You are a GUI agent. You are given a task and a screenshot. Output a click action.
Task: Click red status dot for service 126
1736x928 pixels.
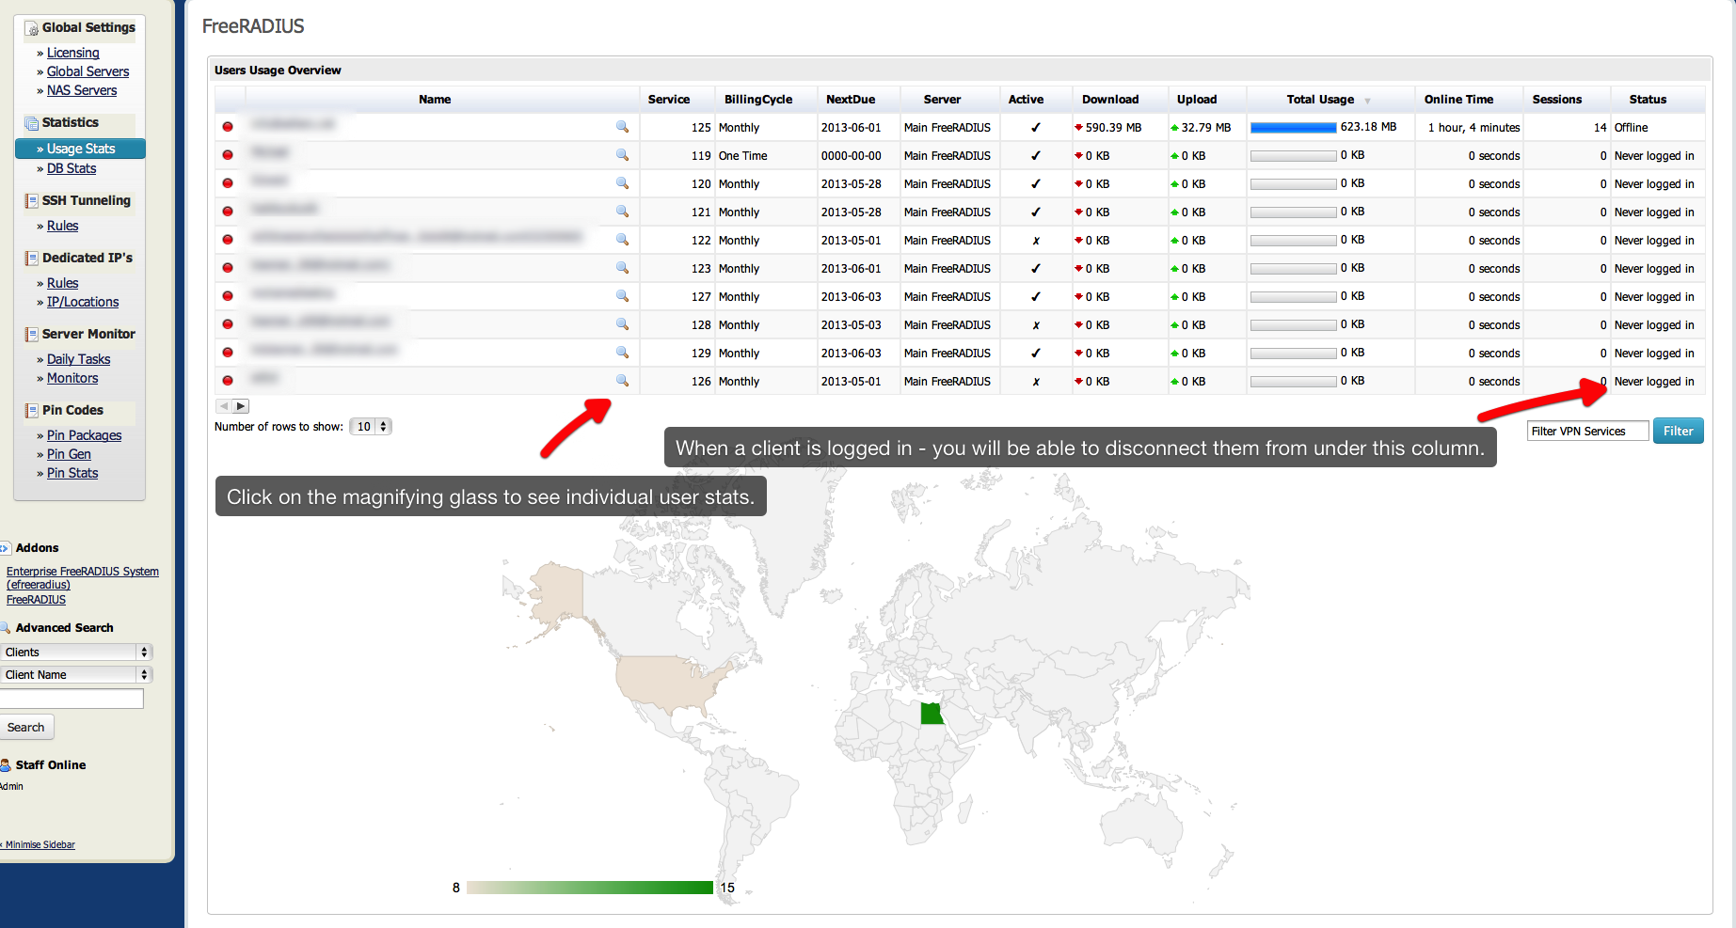pyautogui.click(x=228, y=381)
